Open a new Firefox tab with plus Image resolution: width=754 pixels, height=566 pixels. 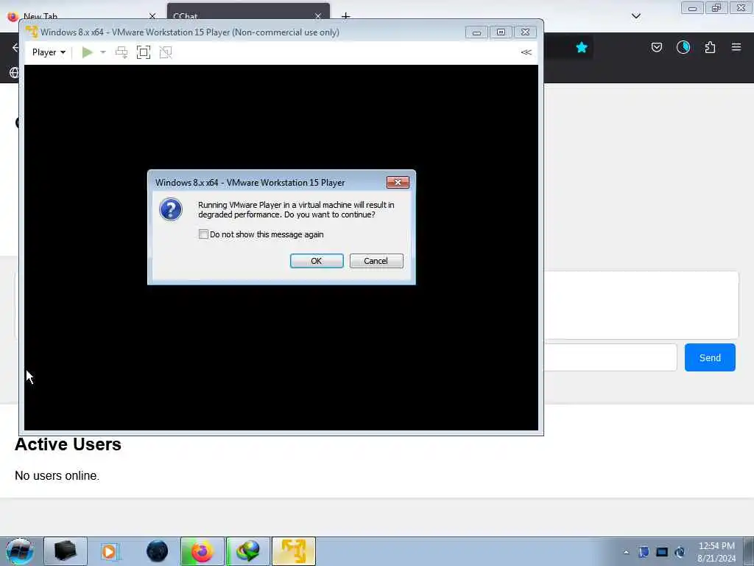346,16
